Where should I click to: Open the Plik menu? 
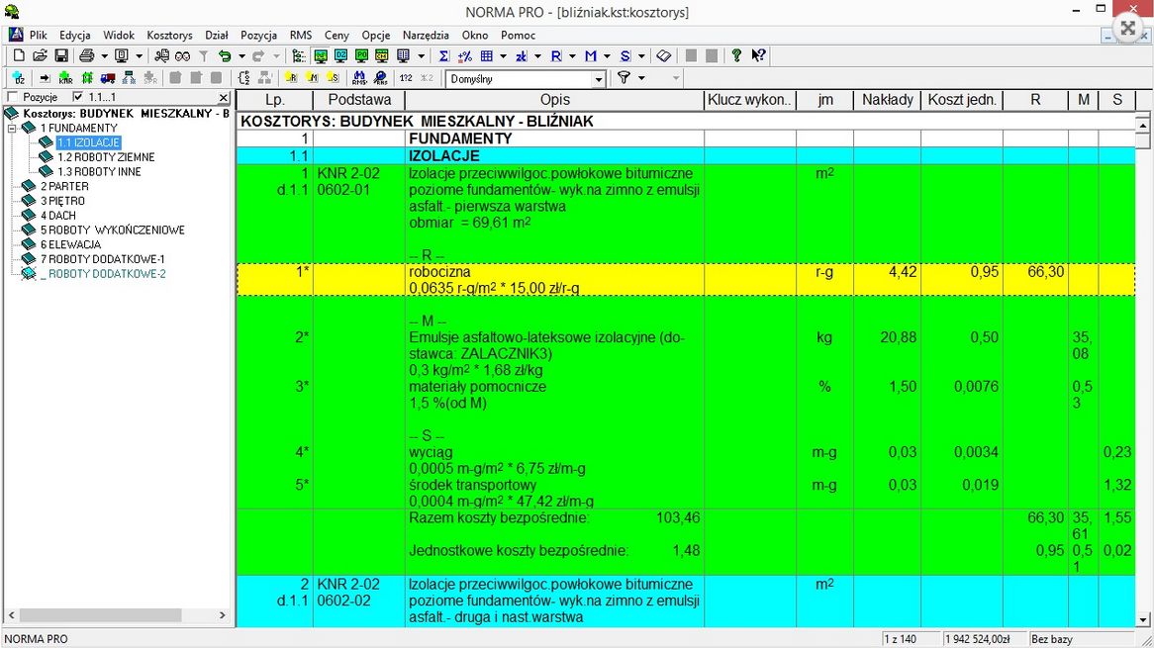point(39,36)
